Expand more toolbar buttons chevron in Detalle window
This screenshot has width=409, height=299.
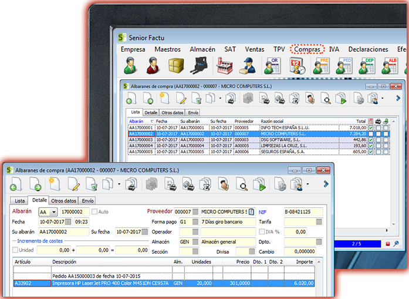coord(326,184)
